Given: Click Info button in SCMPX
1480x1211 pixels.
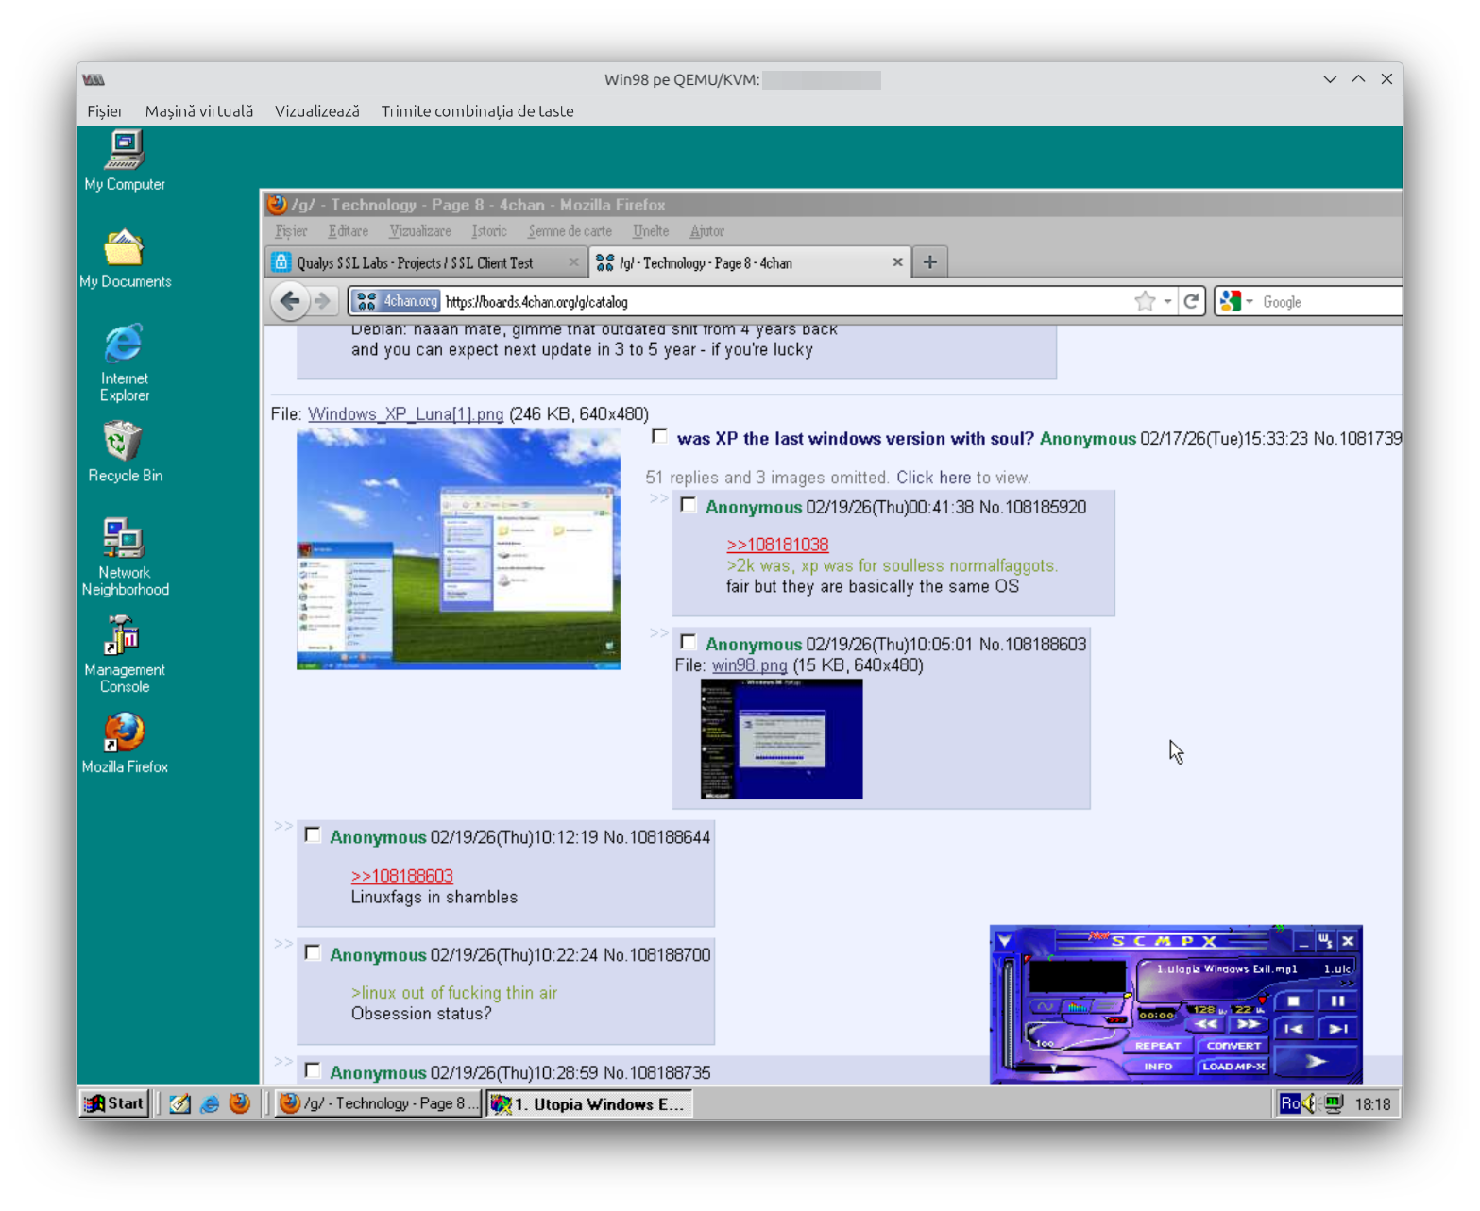Looking at the screenshot, I should coord(1158,1067).
